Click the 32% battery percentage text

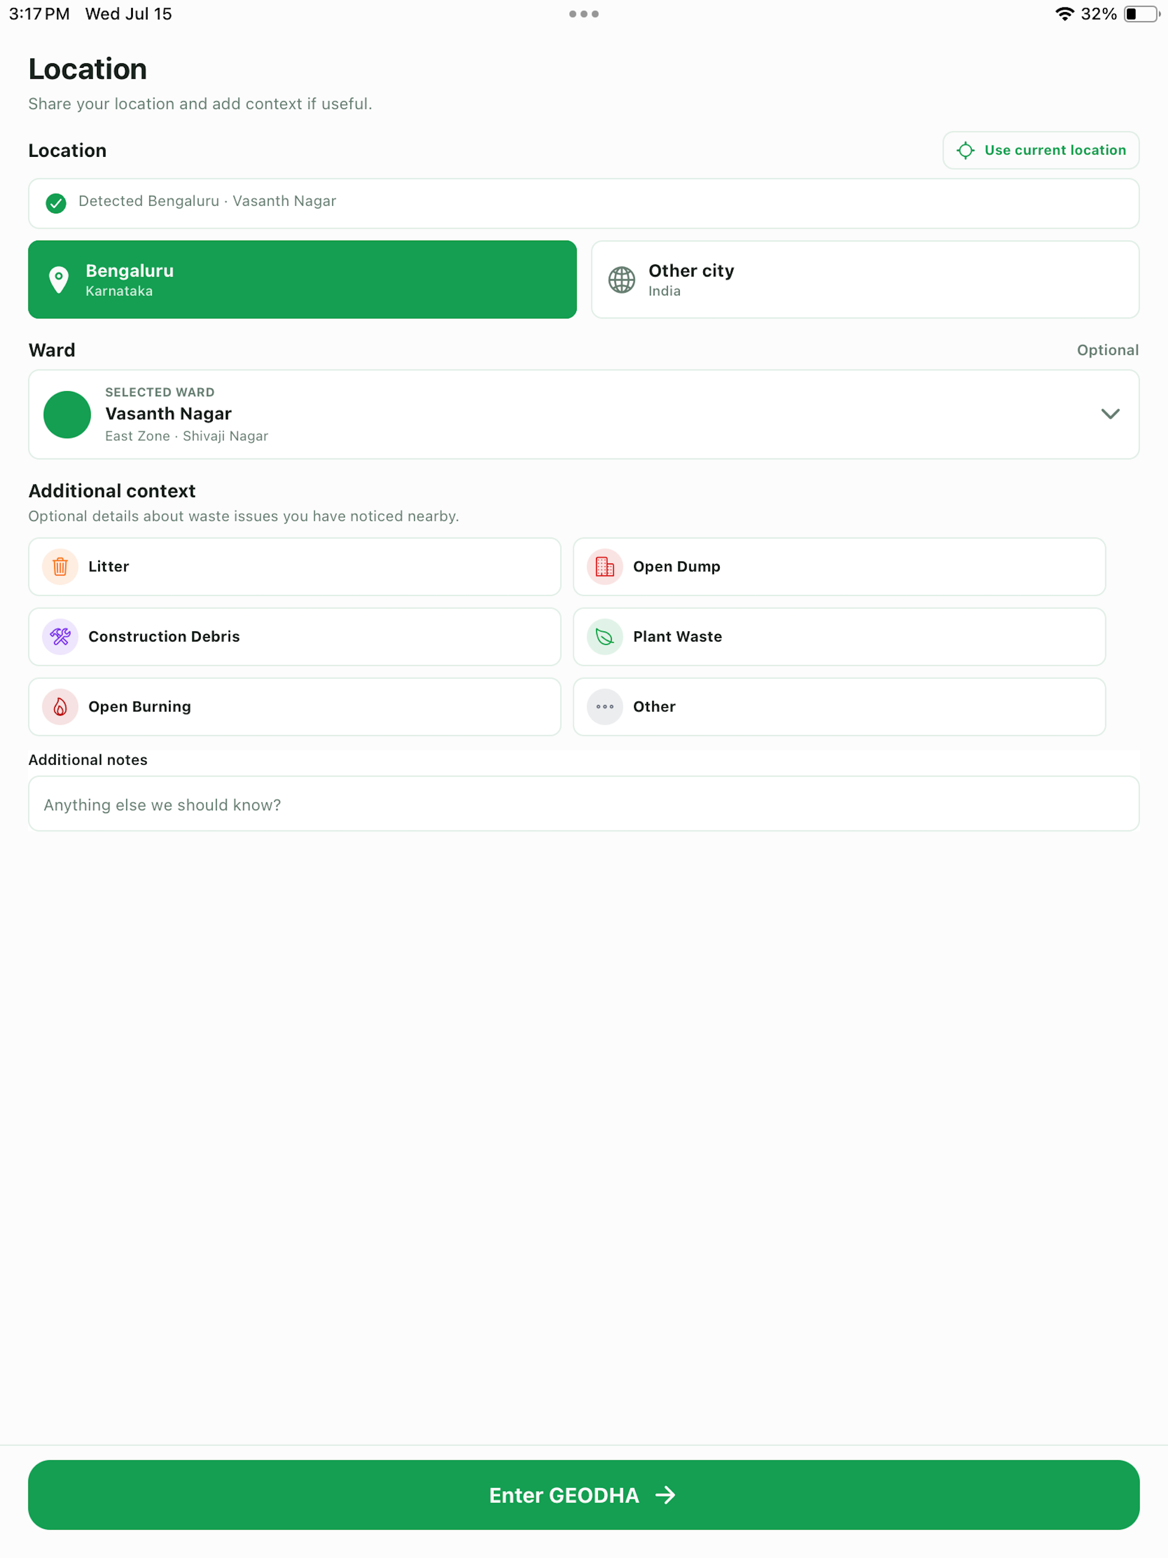pos(1099,14)
